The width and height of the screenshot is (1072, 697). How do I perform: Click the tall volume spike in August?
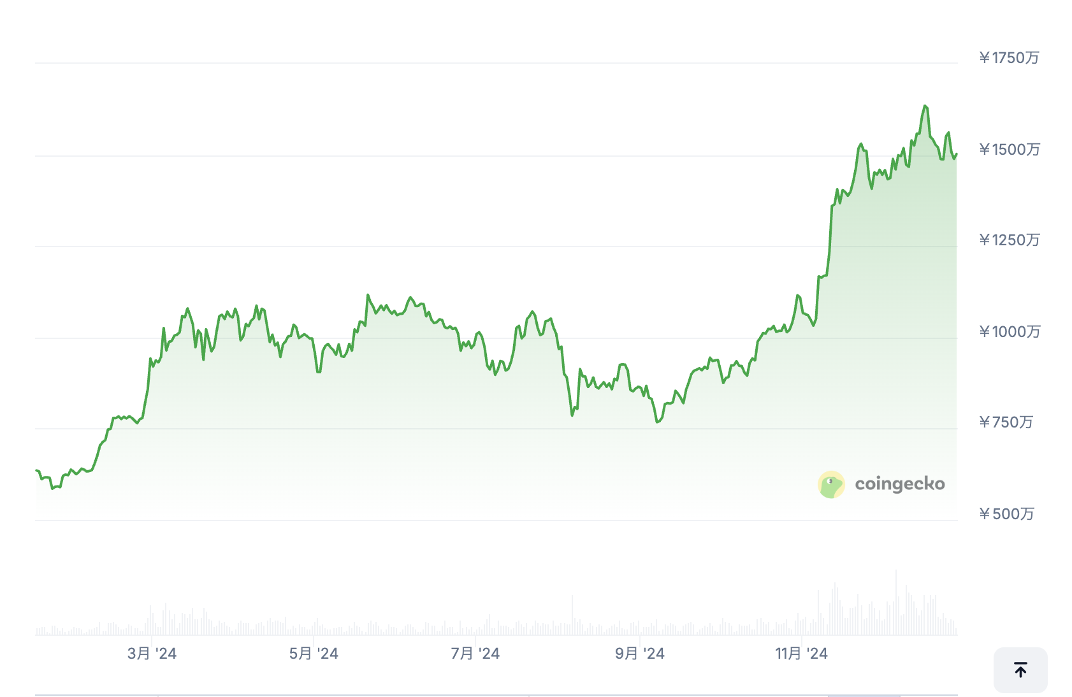(572, 615)
